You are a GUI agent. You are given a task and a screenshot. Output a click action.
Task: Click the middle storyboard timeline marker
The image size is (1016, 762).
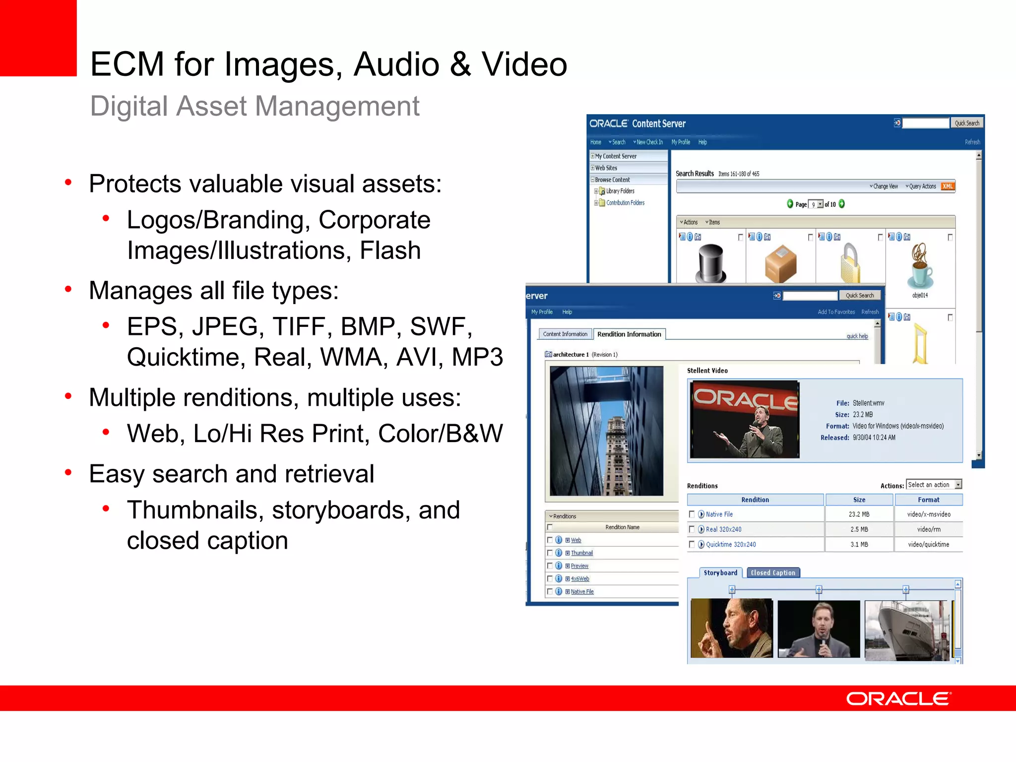pyautogui.click(x=819, y=590)
